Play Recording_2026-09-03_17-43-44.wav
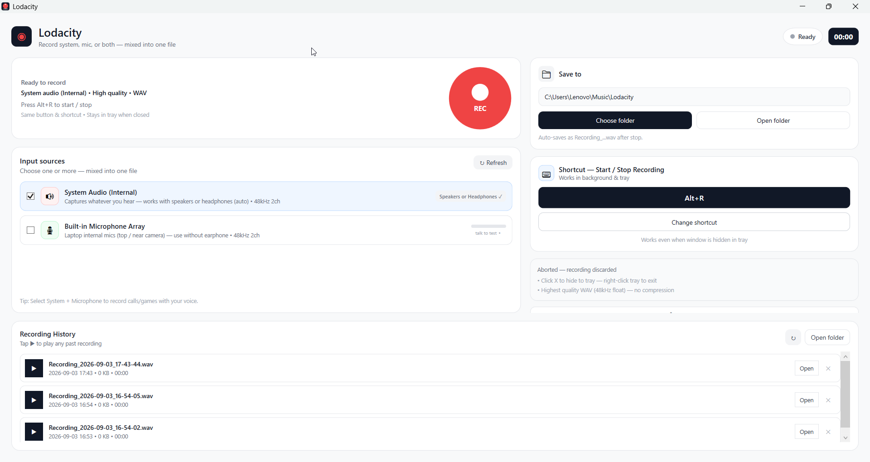This screenshot has width=870, height=462. coord(34,368)
